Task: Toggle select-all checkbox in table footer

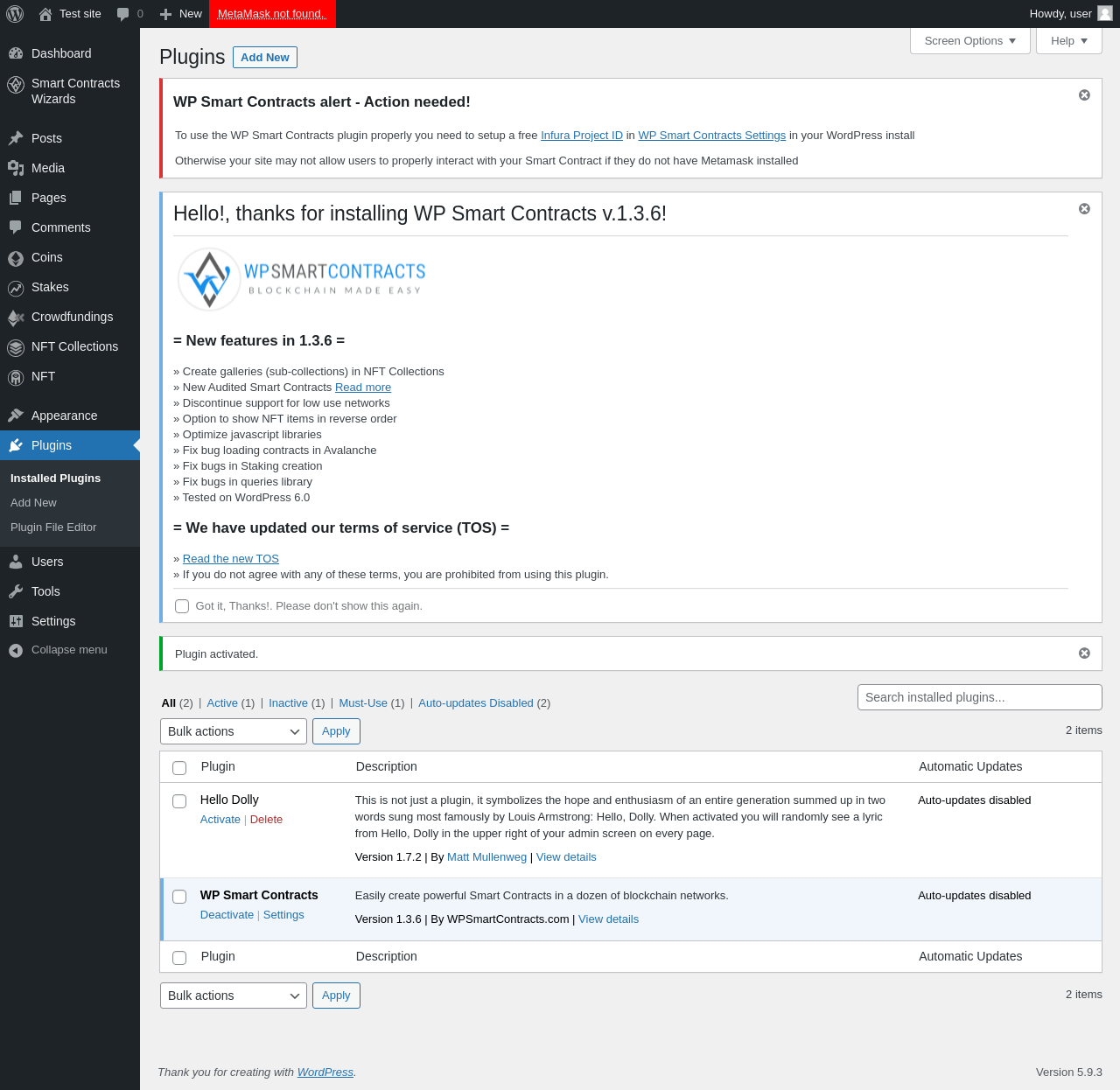Action: point(179,958)
